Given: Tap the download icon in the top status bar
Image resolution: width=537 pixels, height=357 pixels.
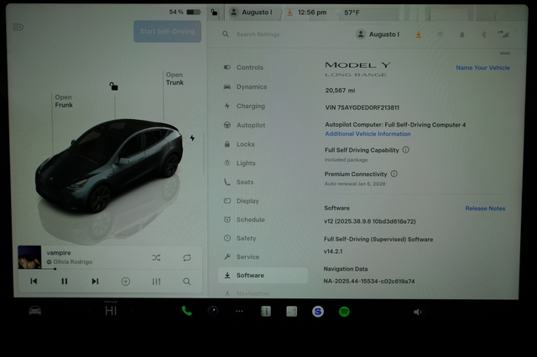Looking at the screenshot, I should tap(289, 13).
